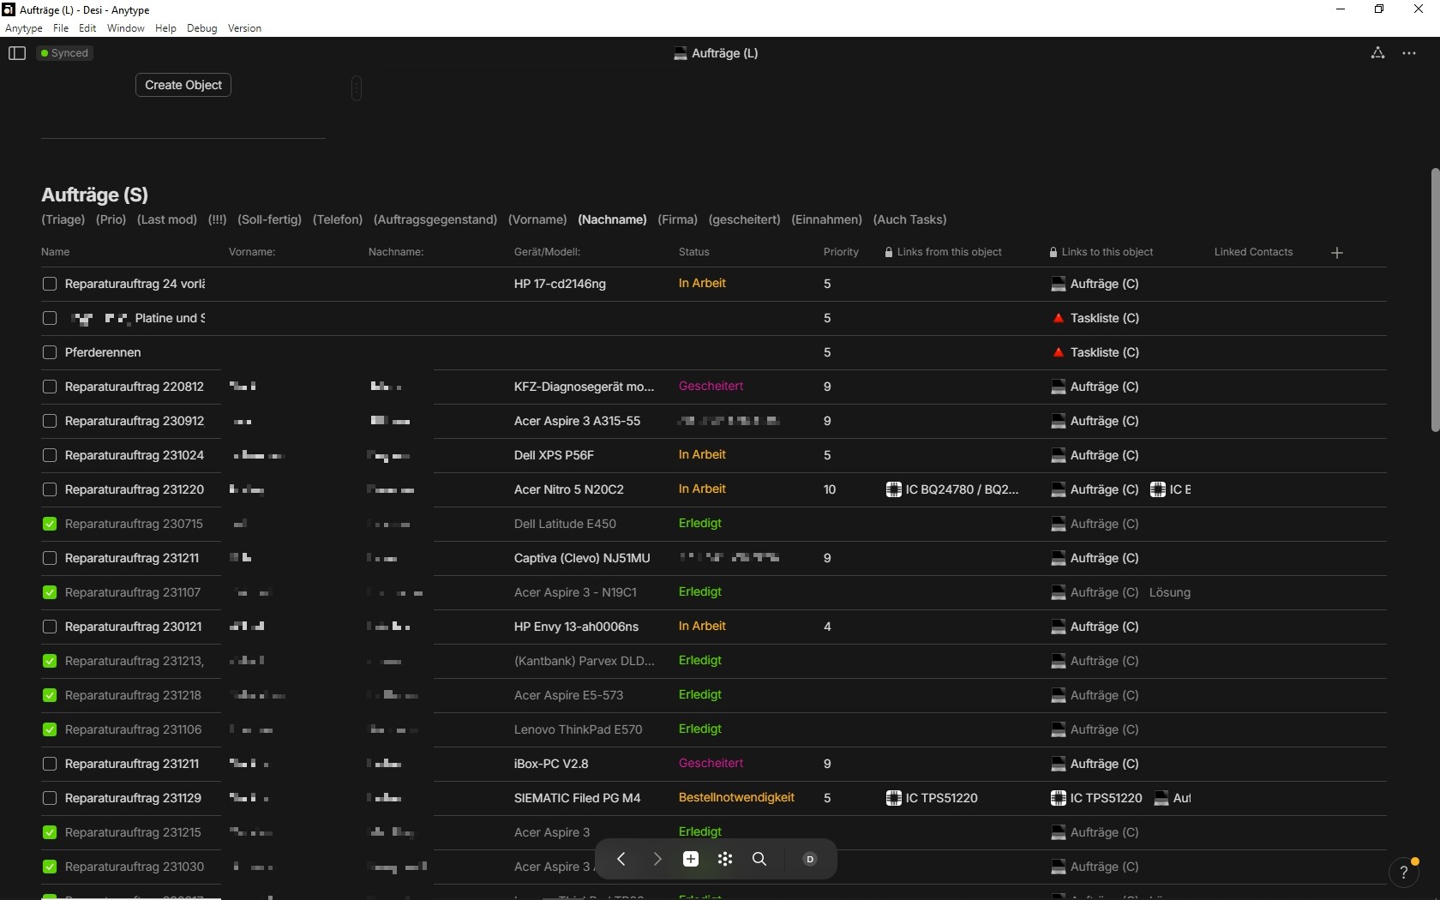
Task: Open the graph view icon
Action: [1377, 53]
